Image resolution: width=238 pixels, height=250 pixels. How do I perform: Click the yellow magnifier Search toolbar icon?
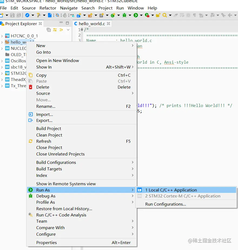coord(165,15)
